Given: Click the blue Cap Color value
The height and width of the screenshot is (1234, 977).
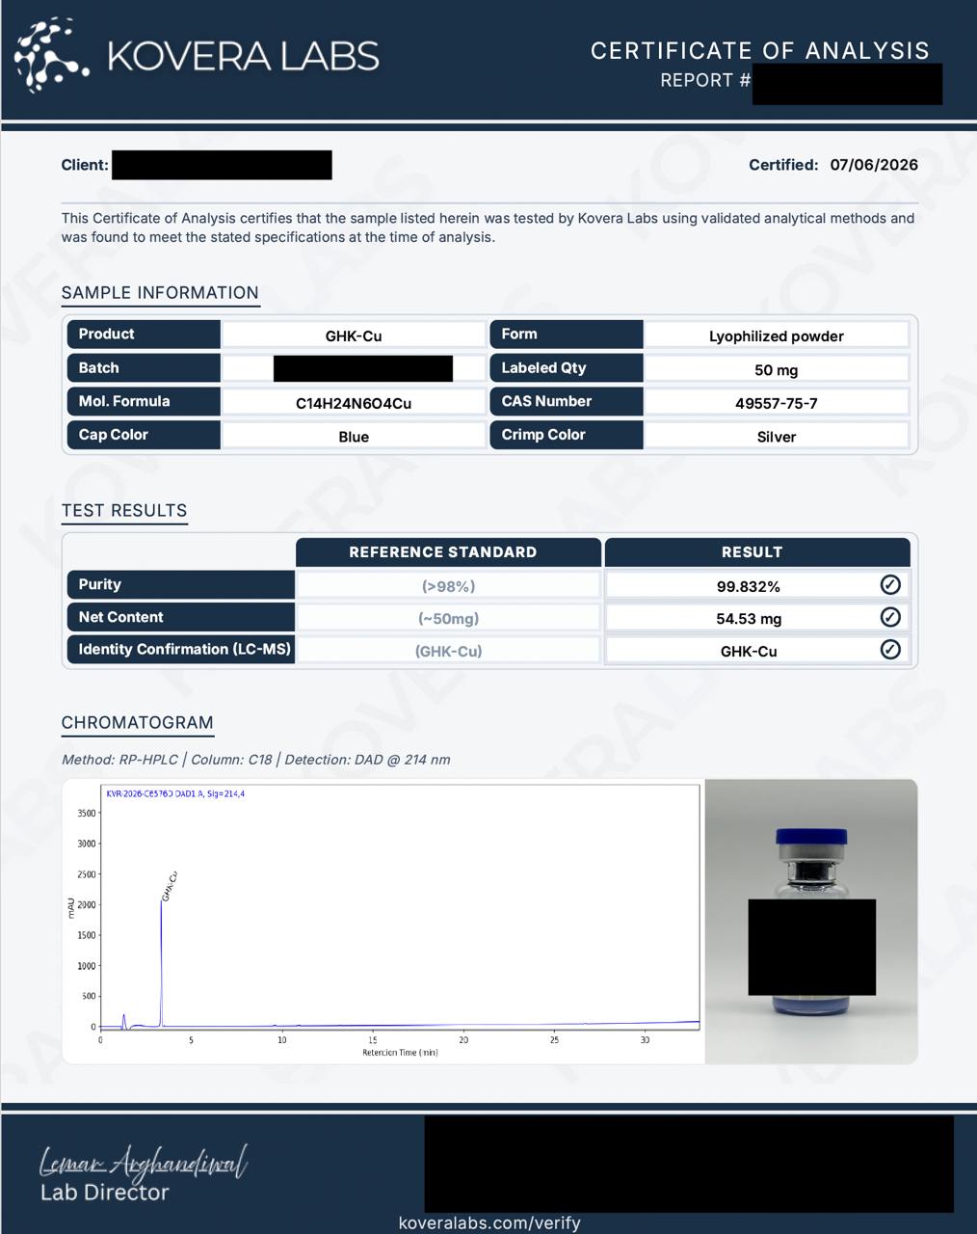Looking at the screenshot, I should 354,437.
